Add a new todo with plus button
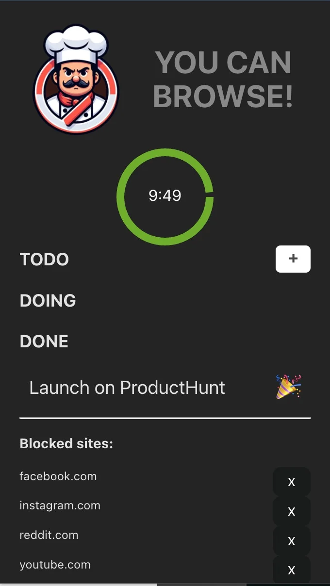This screenshot has width=330, height=586. [293, 259]
